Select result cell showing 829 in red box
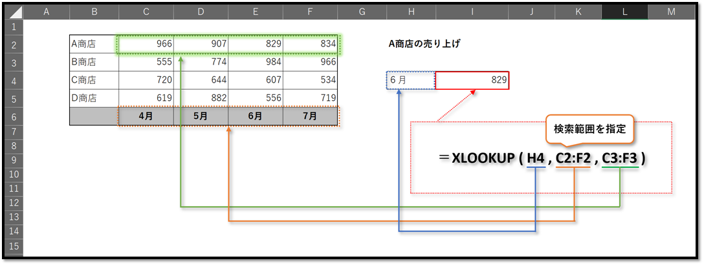 tap(472, 81)
